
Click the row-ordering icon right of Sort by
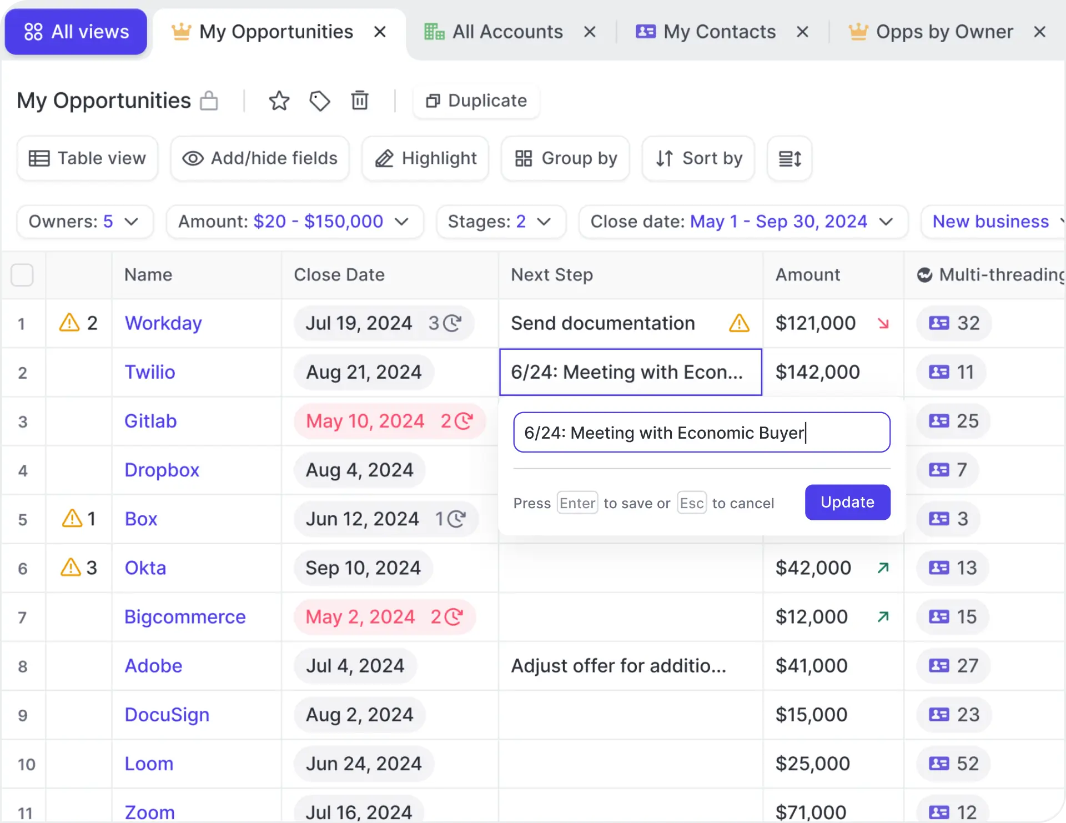coord(789,158)
